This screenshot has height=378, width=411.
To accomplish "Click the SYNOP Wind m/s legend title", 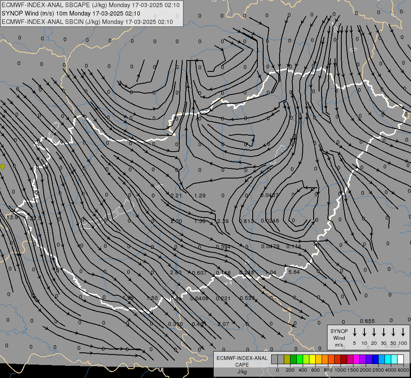I will point(339,338).
